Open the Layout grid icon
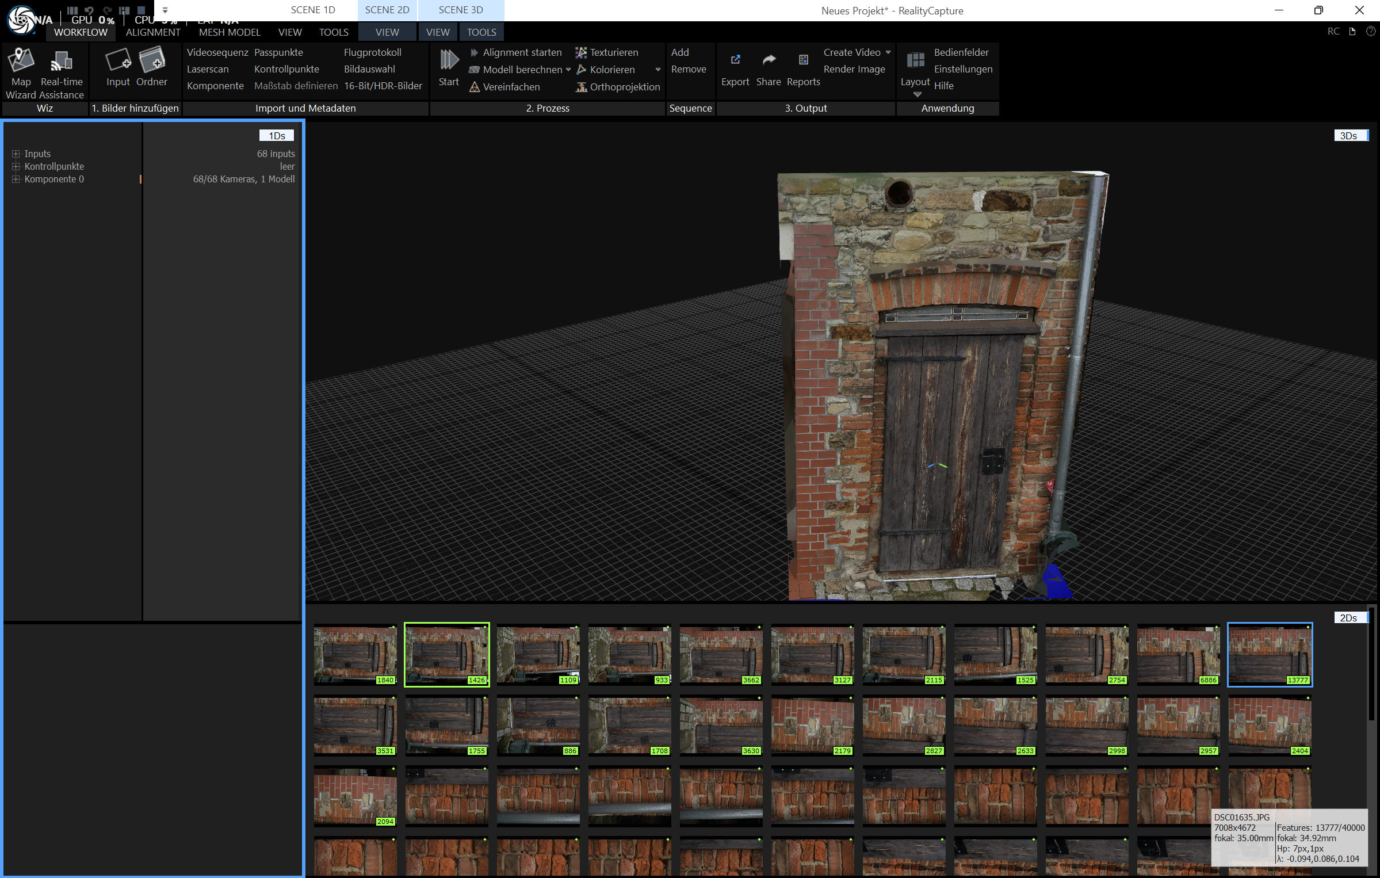Image resolution: width=1380 pixels, height=878 pixels. (915, 60)
